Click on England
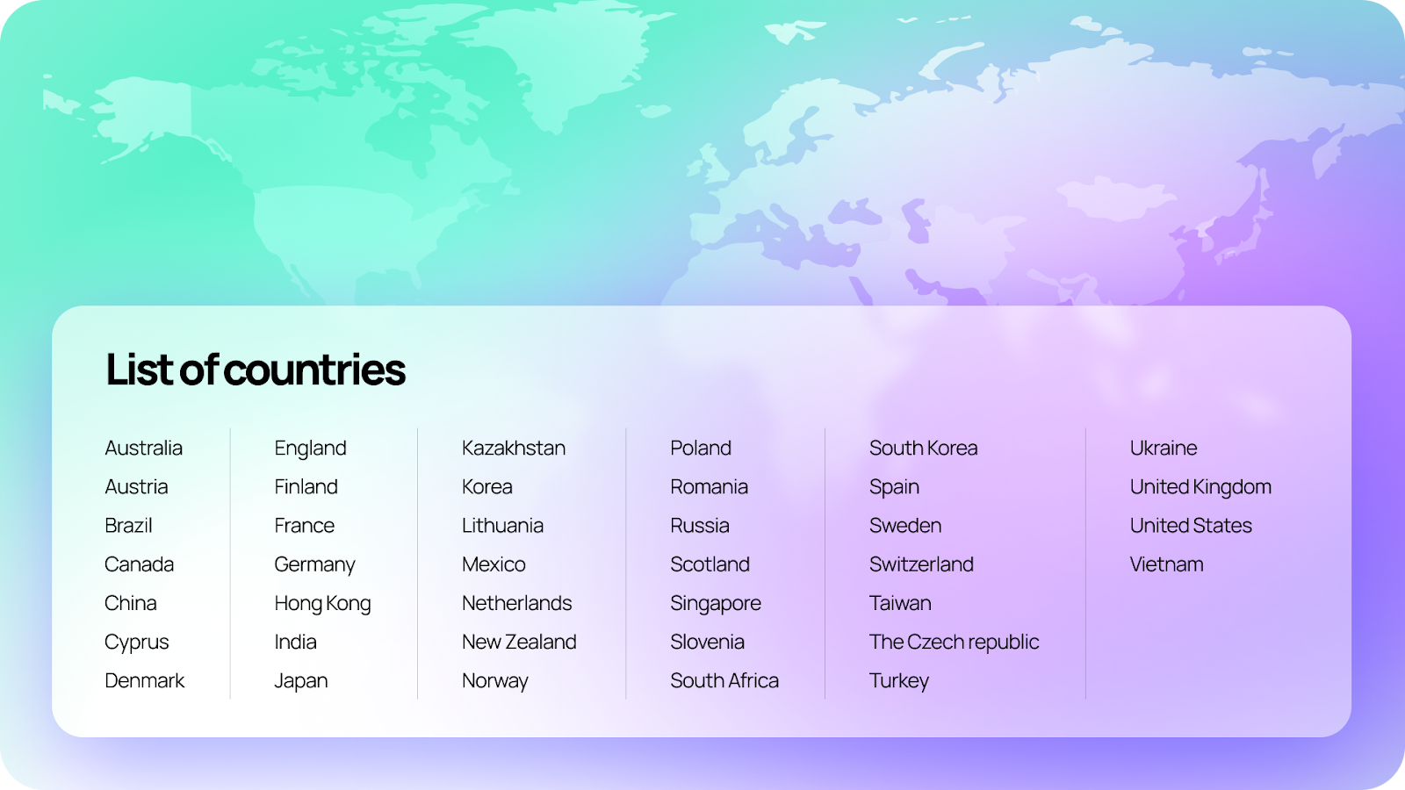The height and width of the screenshot is (790, 1405). click(311, 449)
